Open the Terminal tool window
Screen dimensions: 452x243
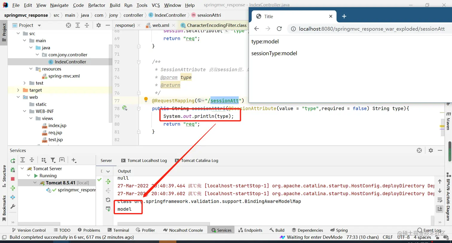click(x=118, y=230)
